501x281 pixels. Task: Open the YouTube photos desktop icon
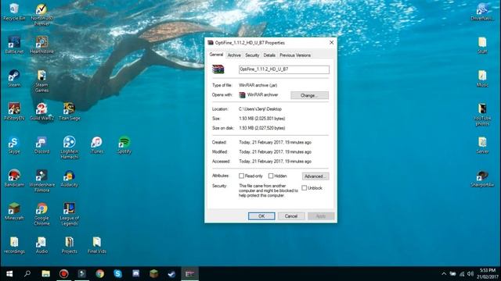[482, 114]
